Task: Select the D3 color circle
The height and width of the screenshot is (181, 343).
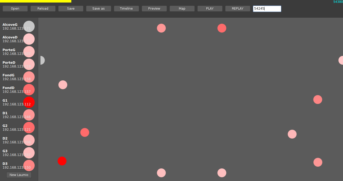Action: (29, 166)
